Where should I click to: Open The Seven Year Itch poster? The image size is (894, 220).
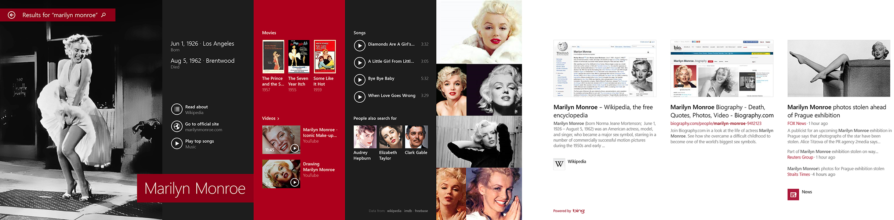pos(299,57)
